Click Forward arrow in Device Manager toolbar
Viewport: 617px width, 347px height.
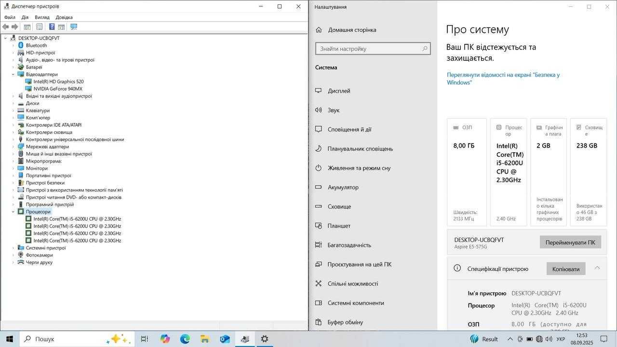click(15, 27)
